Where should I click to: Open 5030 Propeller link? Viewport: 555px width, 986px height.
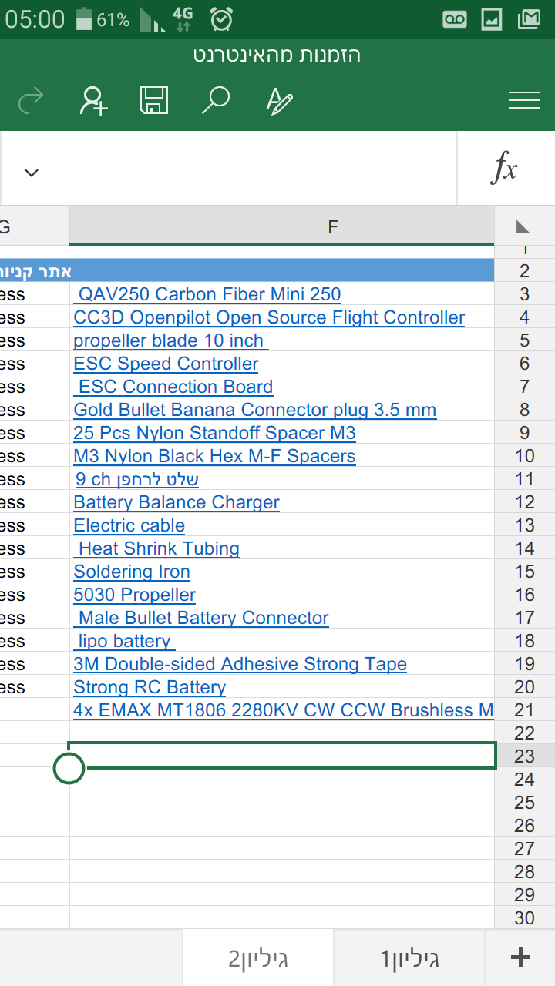[135, 595]
